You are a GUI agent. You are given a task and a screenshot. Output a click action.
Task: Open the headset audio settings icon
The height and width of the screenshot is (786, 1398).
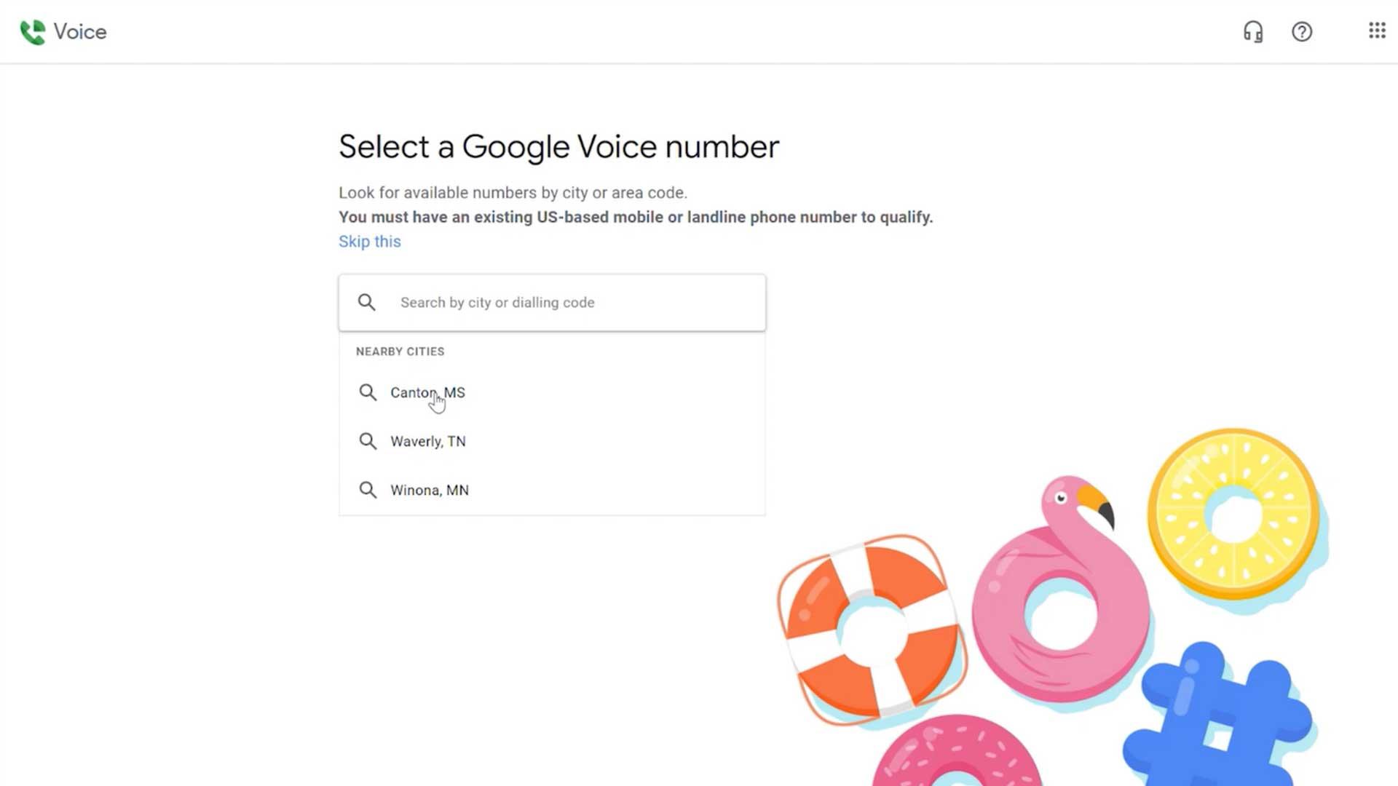1252,32
